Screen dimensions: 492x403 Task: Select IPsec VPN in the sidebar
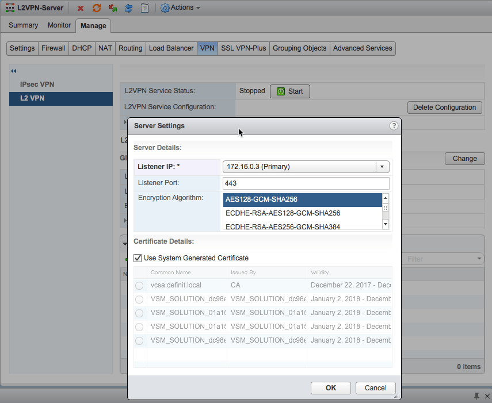(37, 85)
